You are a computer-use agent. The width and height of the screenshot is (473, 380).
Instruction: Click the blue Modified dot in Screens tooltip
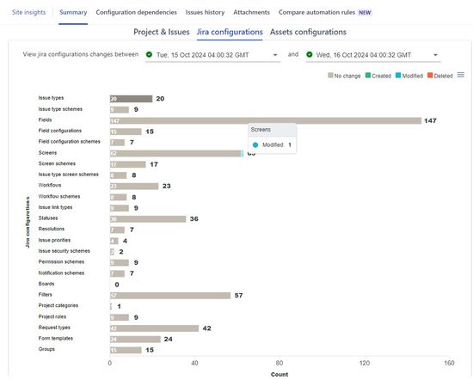(x=255, y=145)
